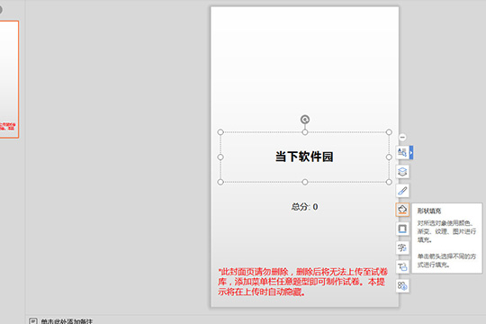Click the notes field 单击此处添加备注

(x=67, y=321)
